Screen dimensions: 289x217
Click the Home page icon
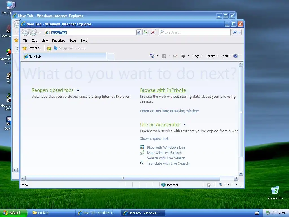pyautogui.click(x=152, y=56)
